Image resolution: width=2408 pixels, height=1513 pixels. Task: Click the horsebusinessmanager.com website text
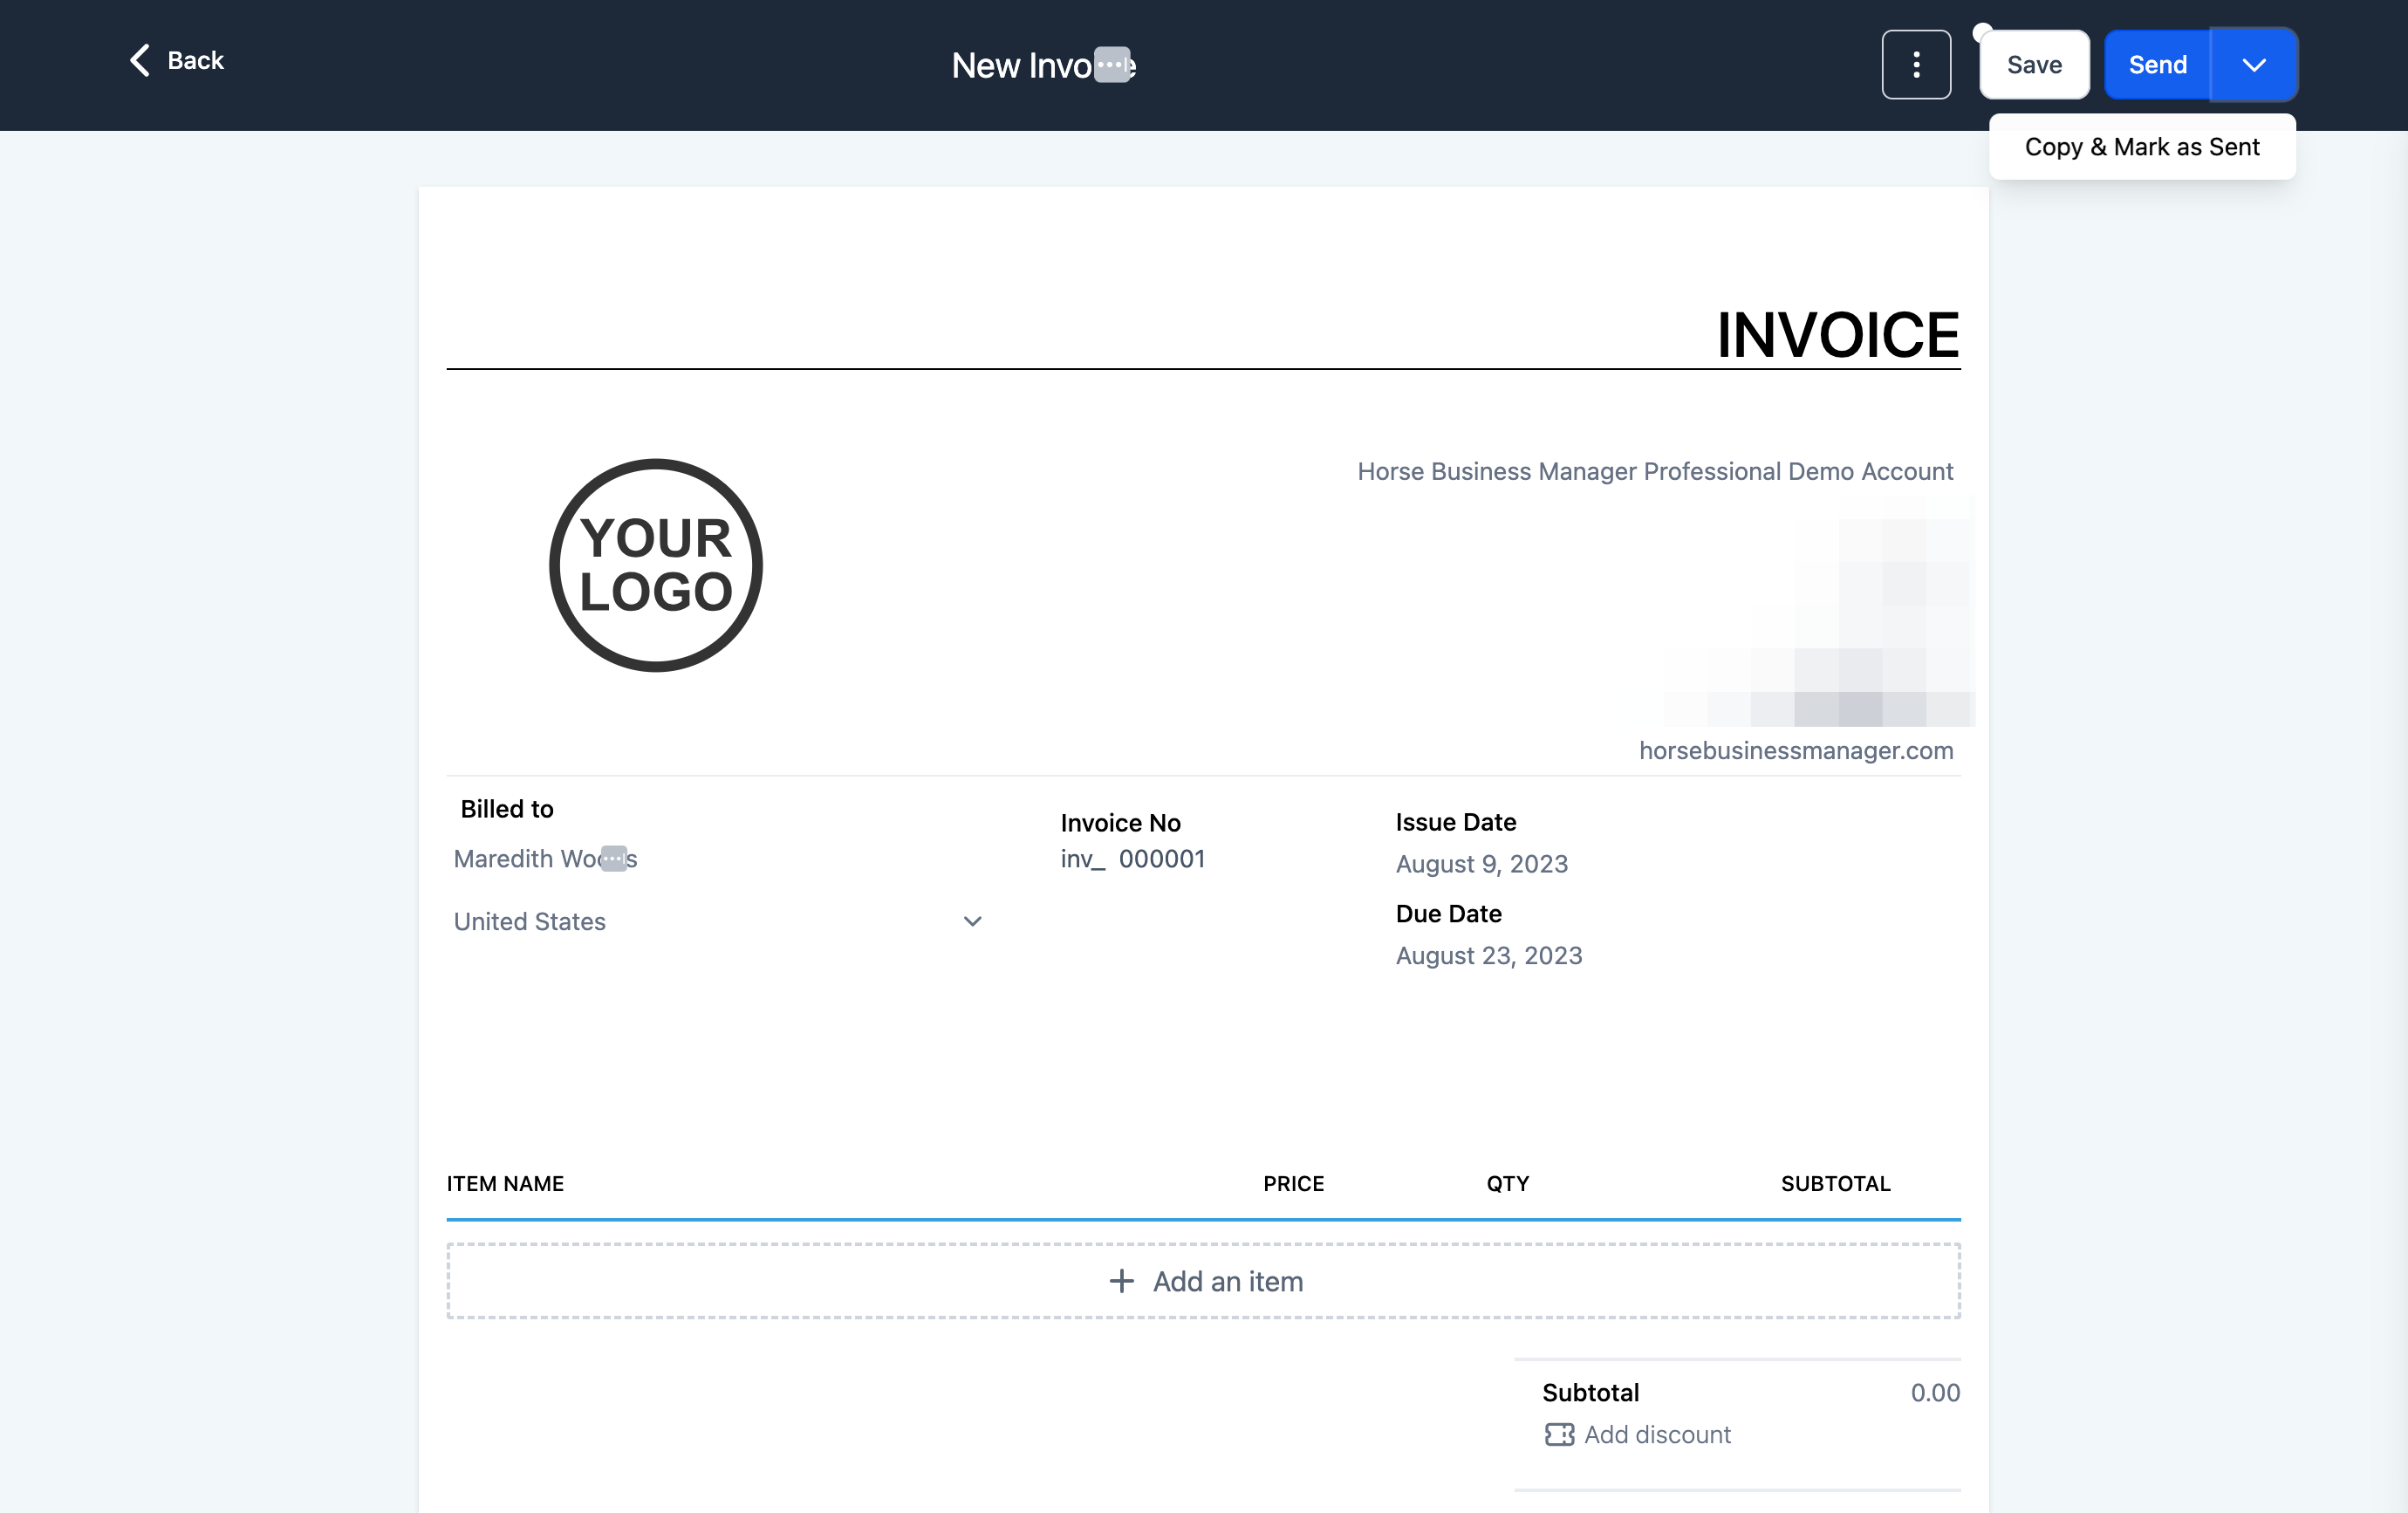1795,750
